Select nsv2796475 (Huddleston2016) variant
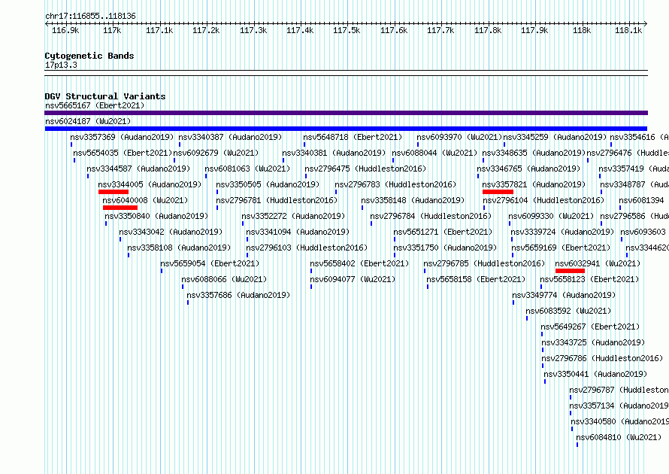Screen dimensions: 669x474 tap(365, 169)
